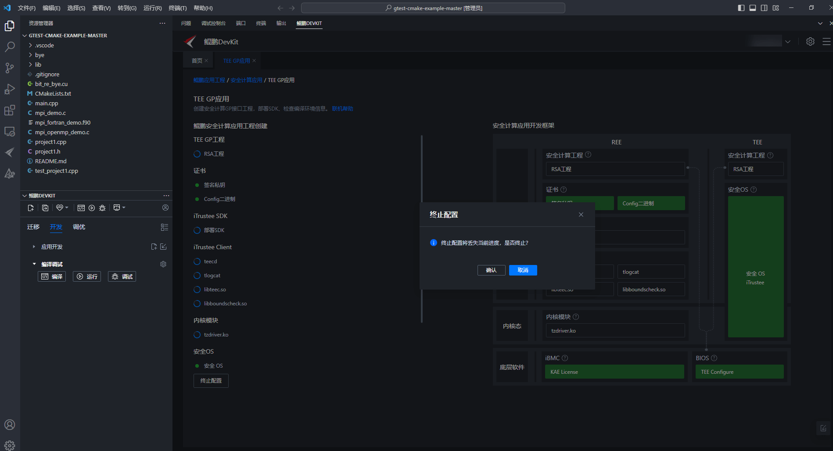Open the 文件(F) menu
This screenshot has width=833, height=451.
[x=27, y=8]
